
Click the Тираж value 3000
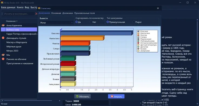(x=76, y=101)
